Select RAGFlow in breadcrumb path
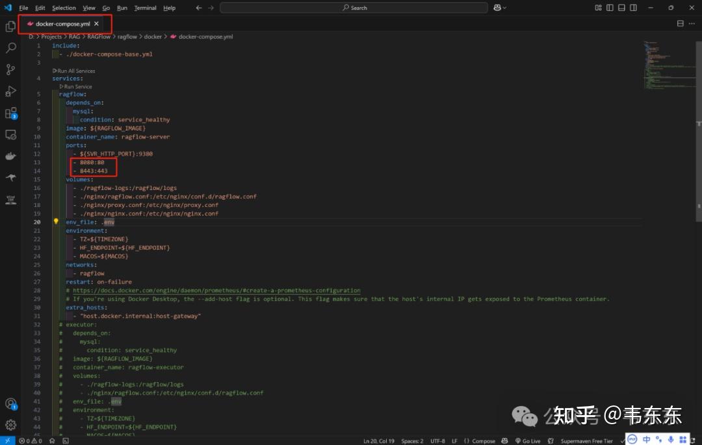 pos(99,36)
